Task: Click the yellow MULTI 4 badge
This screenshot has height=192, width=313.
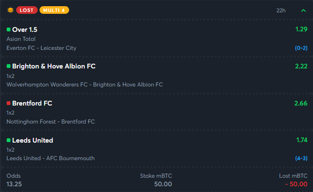Action: (54, 10)
